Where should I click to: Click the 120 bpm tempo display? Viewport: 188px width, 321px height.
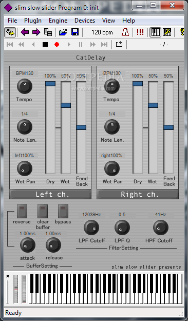[x=102, y=32]
